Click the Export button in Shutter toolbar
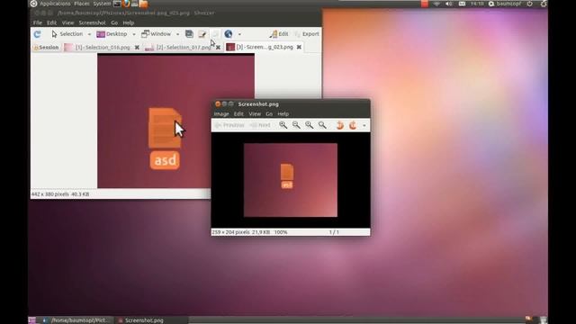This screenshot has width=576, height=324. 307,34
